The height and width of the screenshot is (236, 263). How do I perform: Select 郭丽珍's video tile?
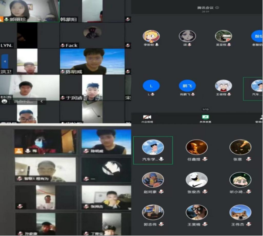coord(30,11)
